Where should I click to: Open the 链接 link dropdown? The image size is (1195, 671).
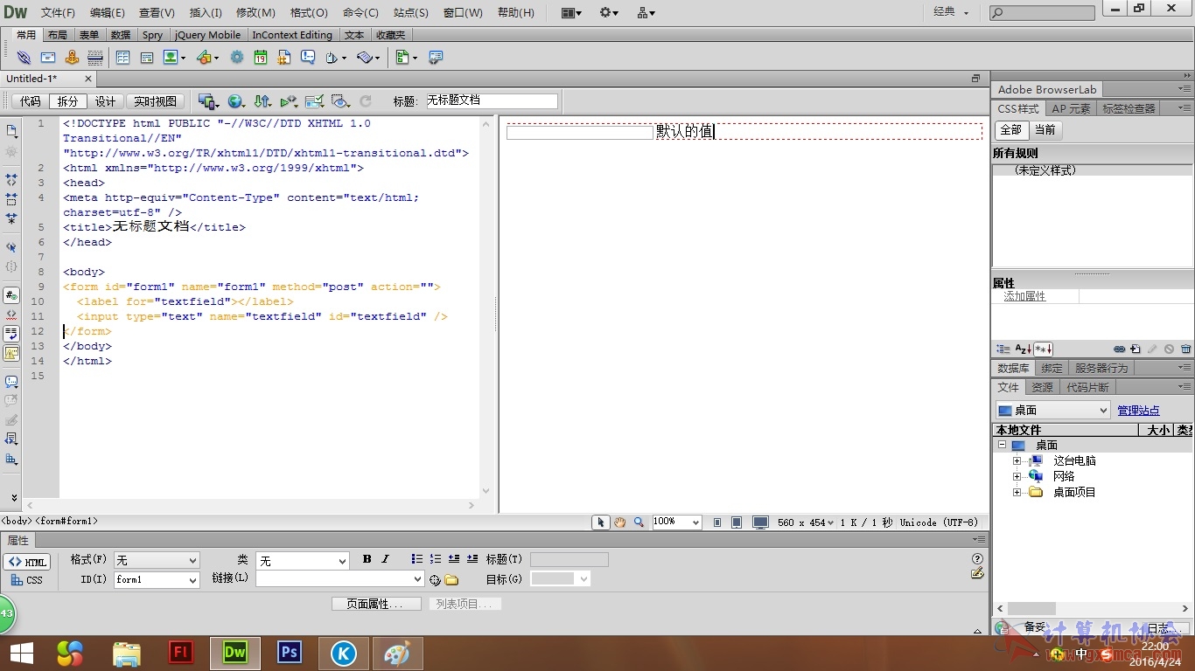[x=340, y=578]
